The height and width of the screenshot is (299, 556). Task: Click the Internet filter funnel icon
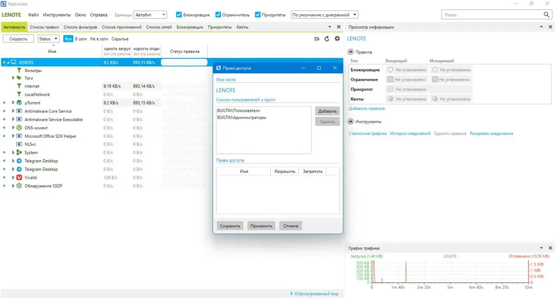pos(19,86)
